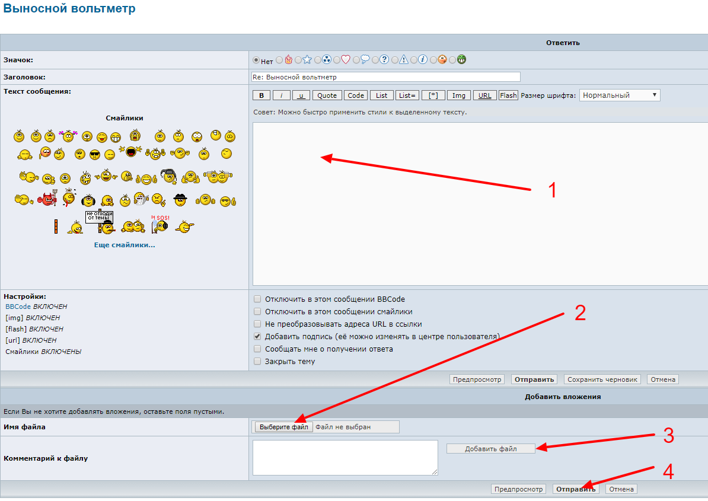Viewport: 708px width, 501px height.
Task: Enable 'Отключить в этом сообщении BBCode' checkbox
Action: point(257,299)
